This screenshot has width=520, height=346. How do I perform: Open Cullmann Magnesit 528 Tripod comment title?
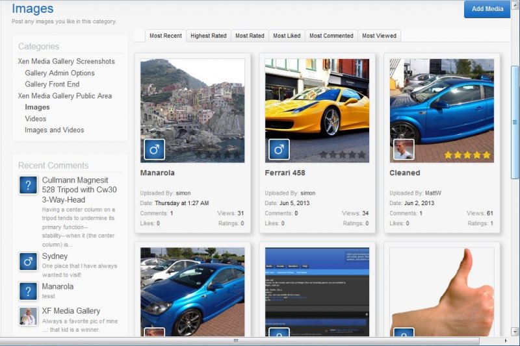pos(79,190)
